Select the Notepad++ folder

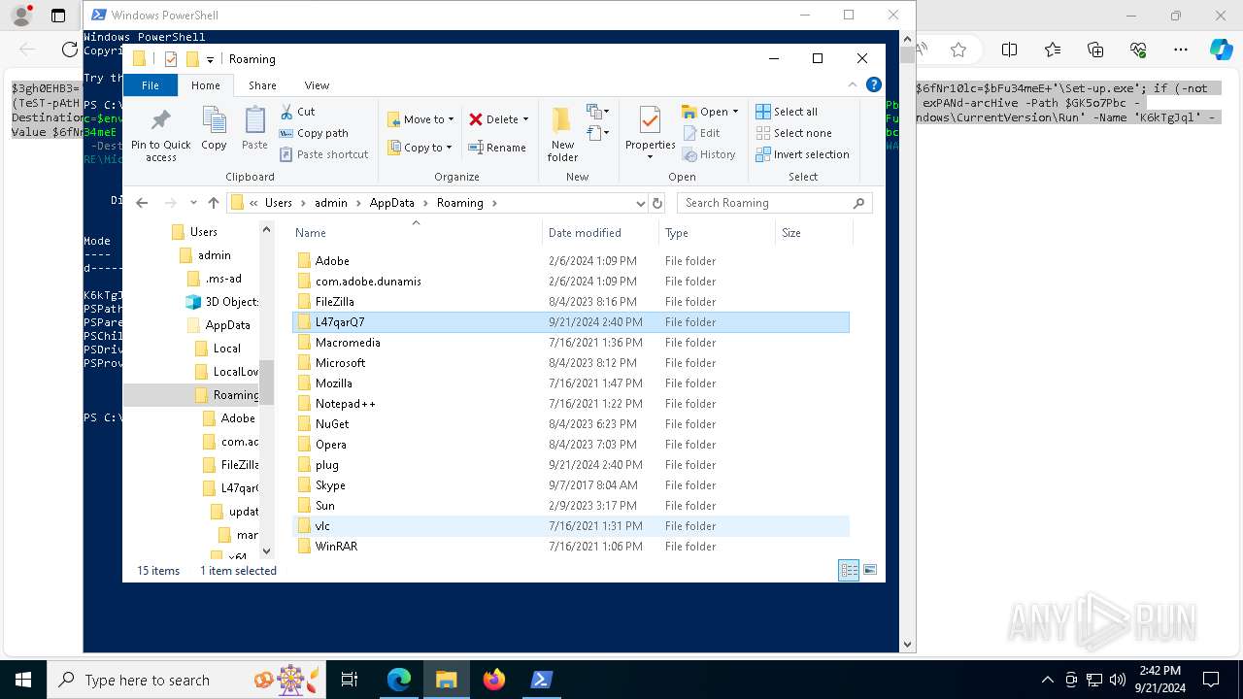pos(571,404)
